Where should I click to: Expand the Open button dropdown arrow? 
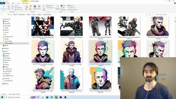[66, 5]
